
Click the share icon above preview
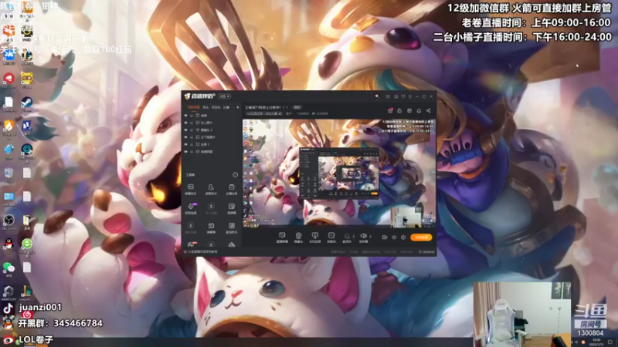click(x=429, y=110)
